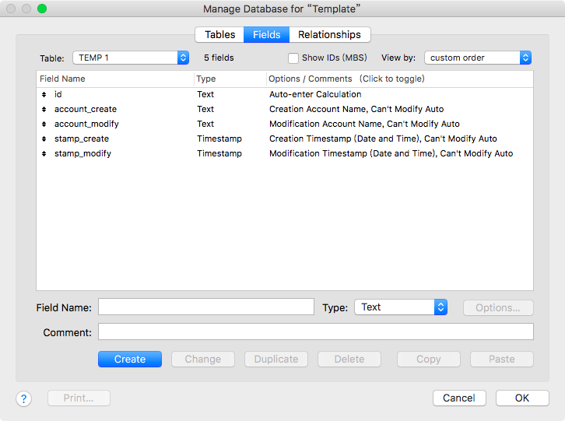Screen dimensions: 565x421
Task: Click the Timestamp type of stamp_modify
Action: (x=219, y=153)
